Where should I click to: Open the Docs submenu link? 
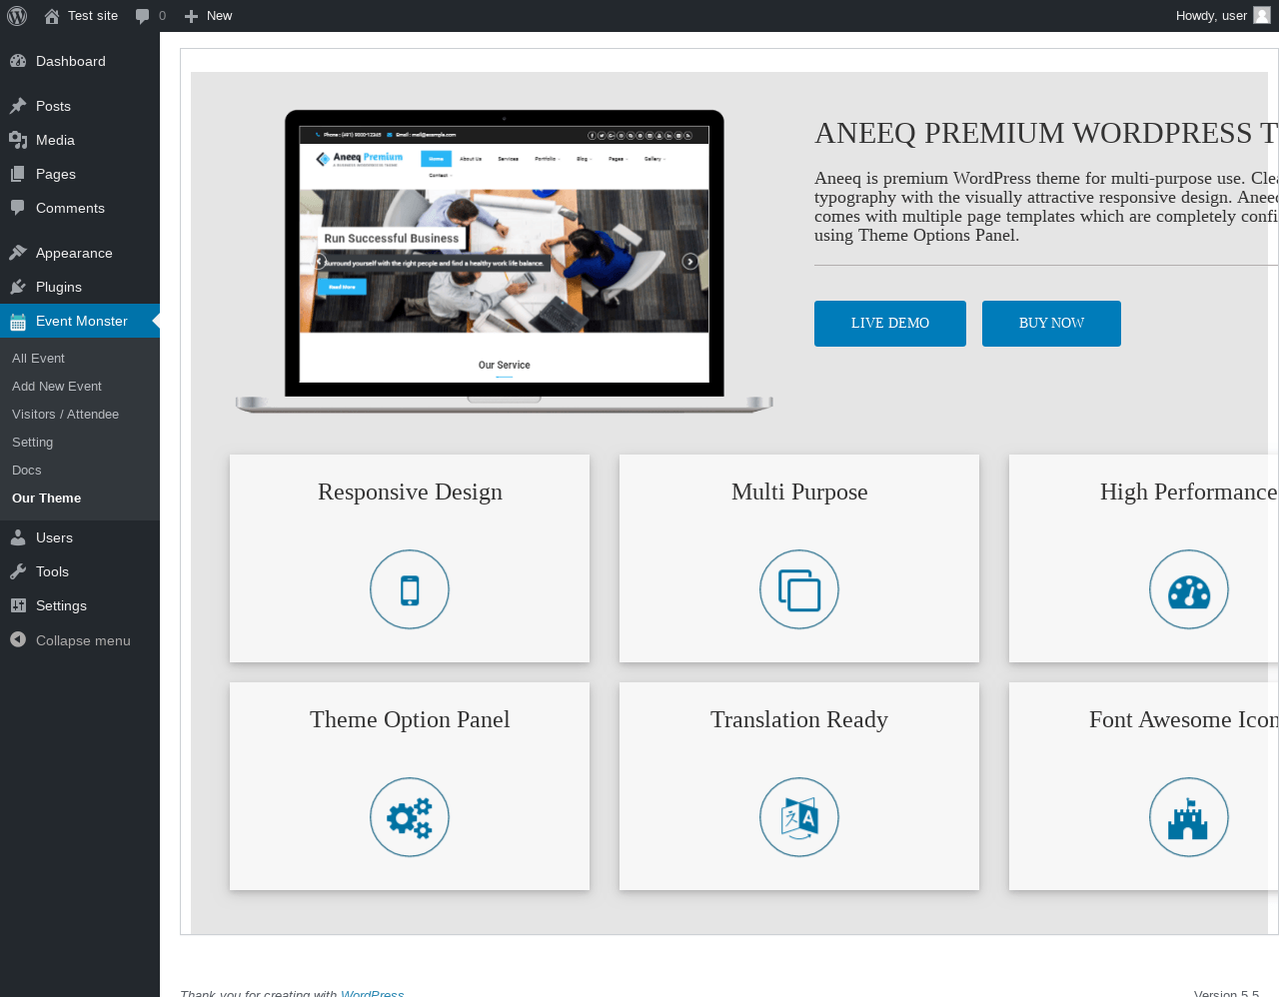tap(27, 470)
